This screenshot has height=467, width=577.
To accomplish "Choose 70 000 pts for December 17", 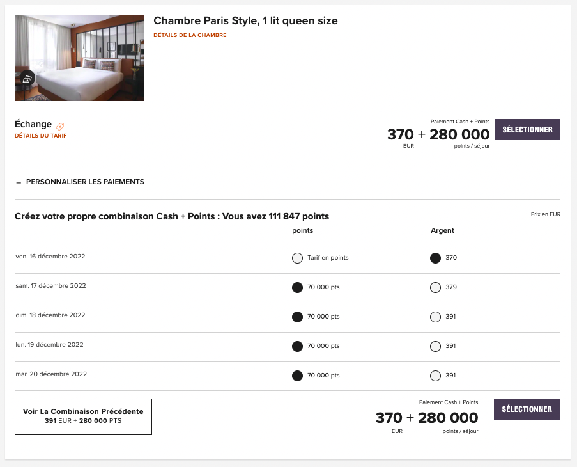I will pos(297,287).
